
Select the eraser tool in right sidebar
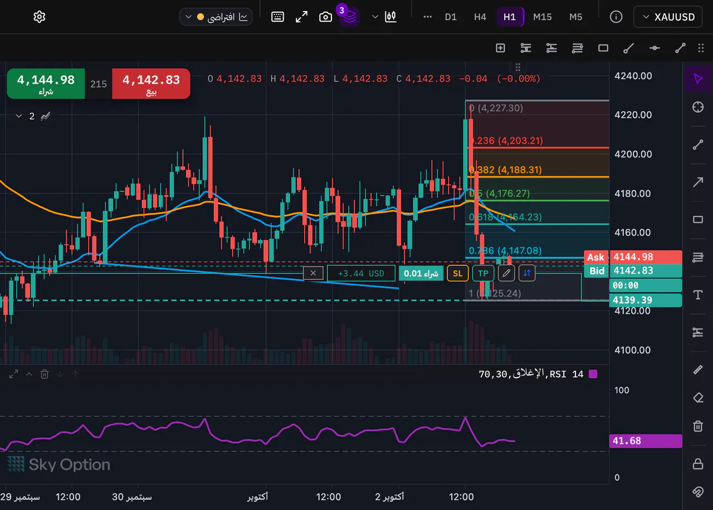[698, 398]
